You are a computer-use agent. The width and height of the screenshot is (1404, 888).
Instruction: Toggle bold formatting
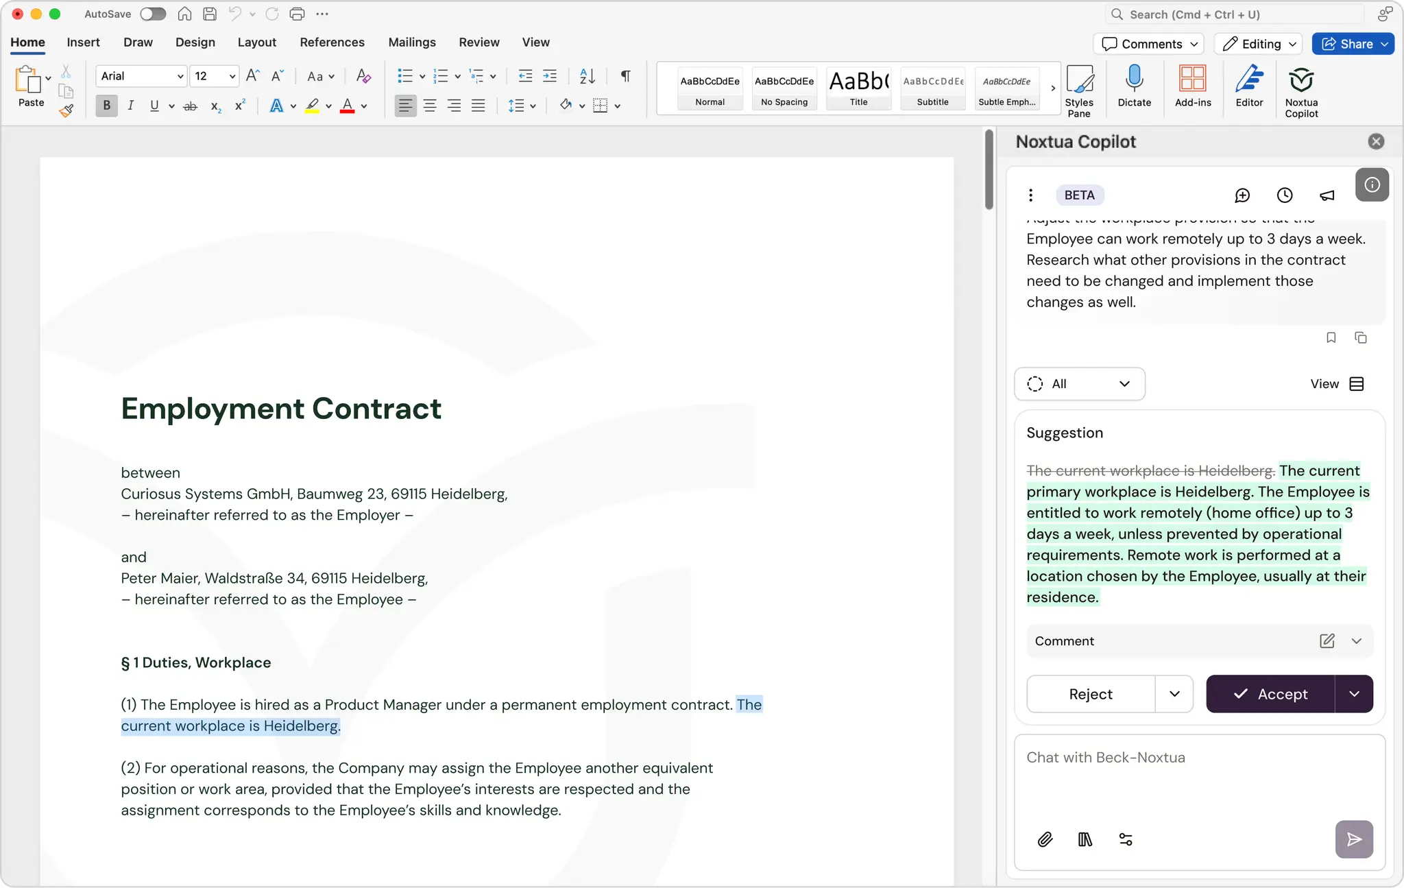(x=106, y=106)
